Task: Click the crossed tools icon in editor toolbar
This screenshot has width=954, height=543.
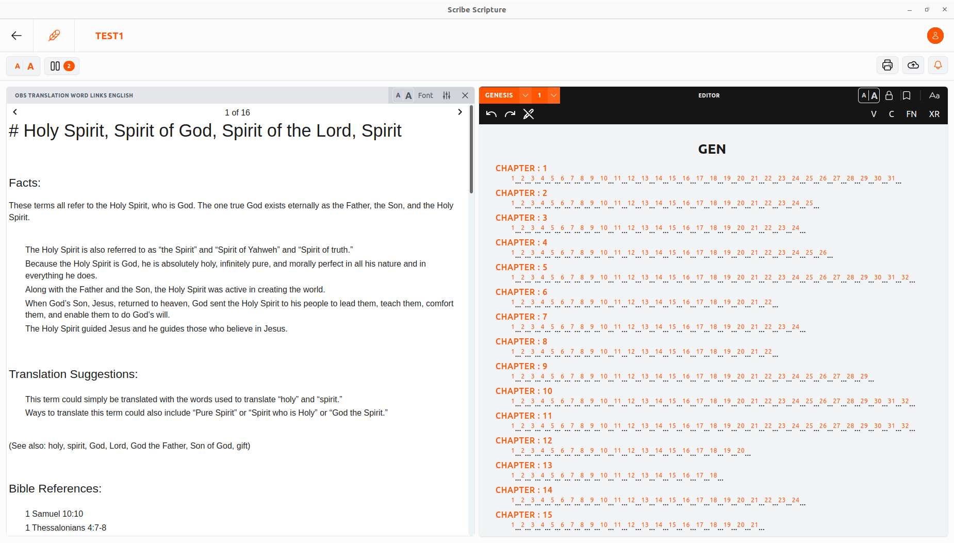Action: (529, 114)
